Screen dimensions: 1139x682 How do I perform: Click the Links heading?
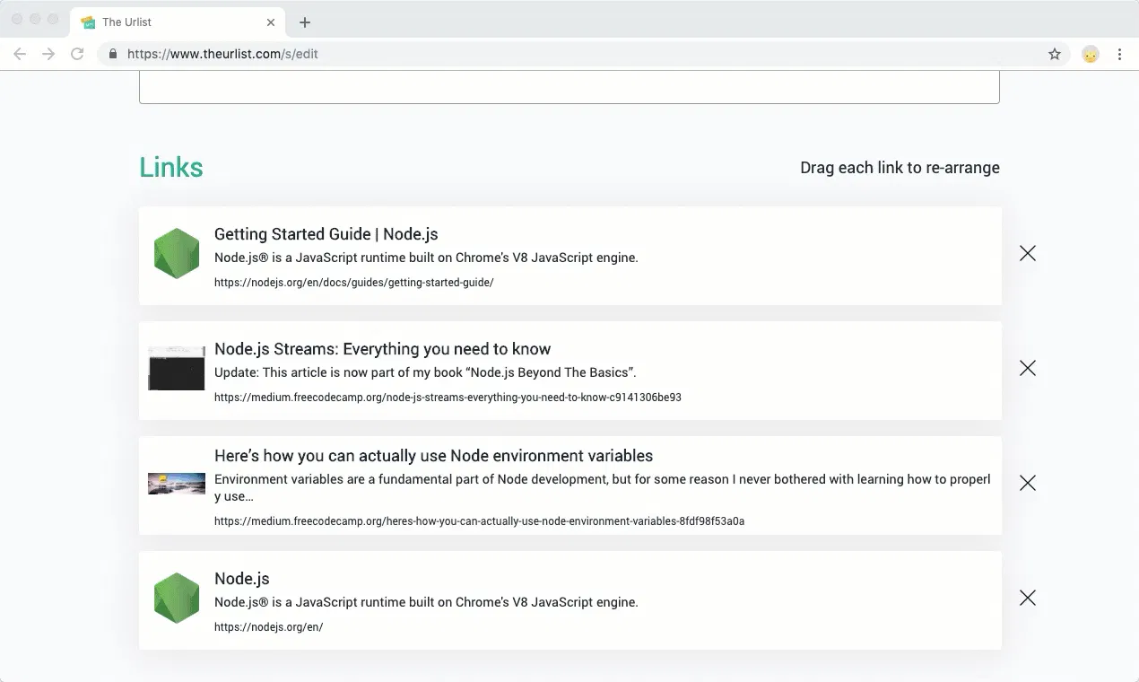(x=171, y=168)
